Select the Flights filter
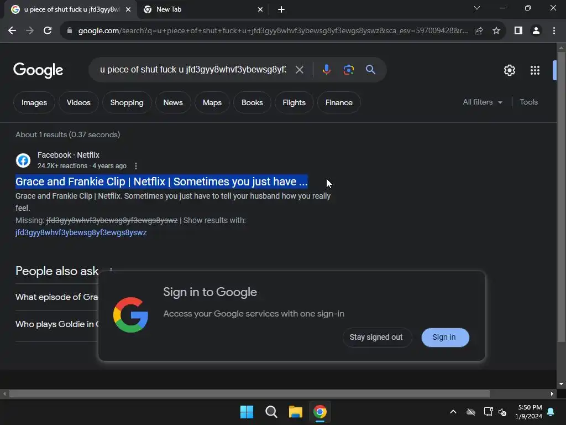Screen dimensions: 566x425 click(294, 102)
